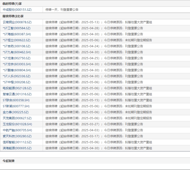Screen dimensions: 190x170
Task: Open the 中航产融(600705.SH) link
Action: click(x=17, y=130)
